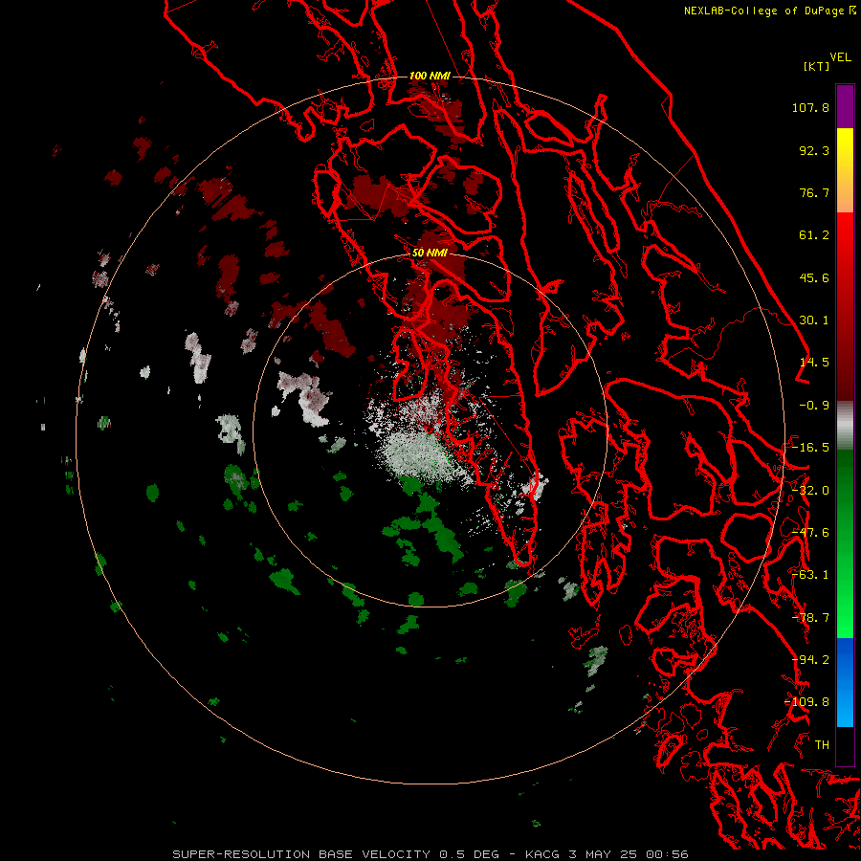Click the -78.7 legend value
Viewport: 861px width, 861px height.
point(810,618)
